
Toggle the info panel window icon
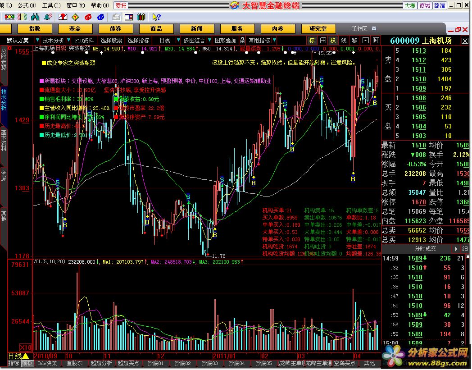click(x=128, y=17)
